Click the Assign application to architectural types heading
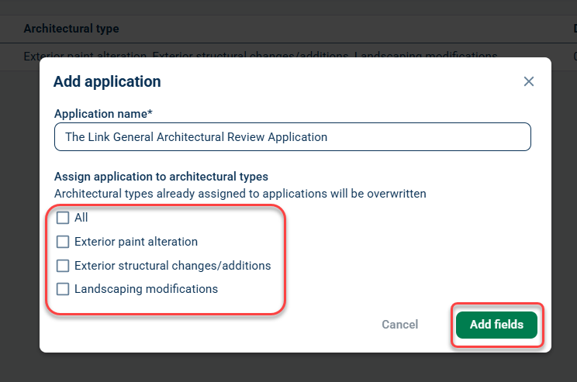Viewport: 577px width, 382px height. pos(161,177)
